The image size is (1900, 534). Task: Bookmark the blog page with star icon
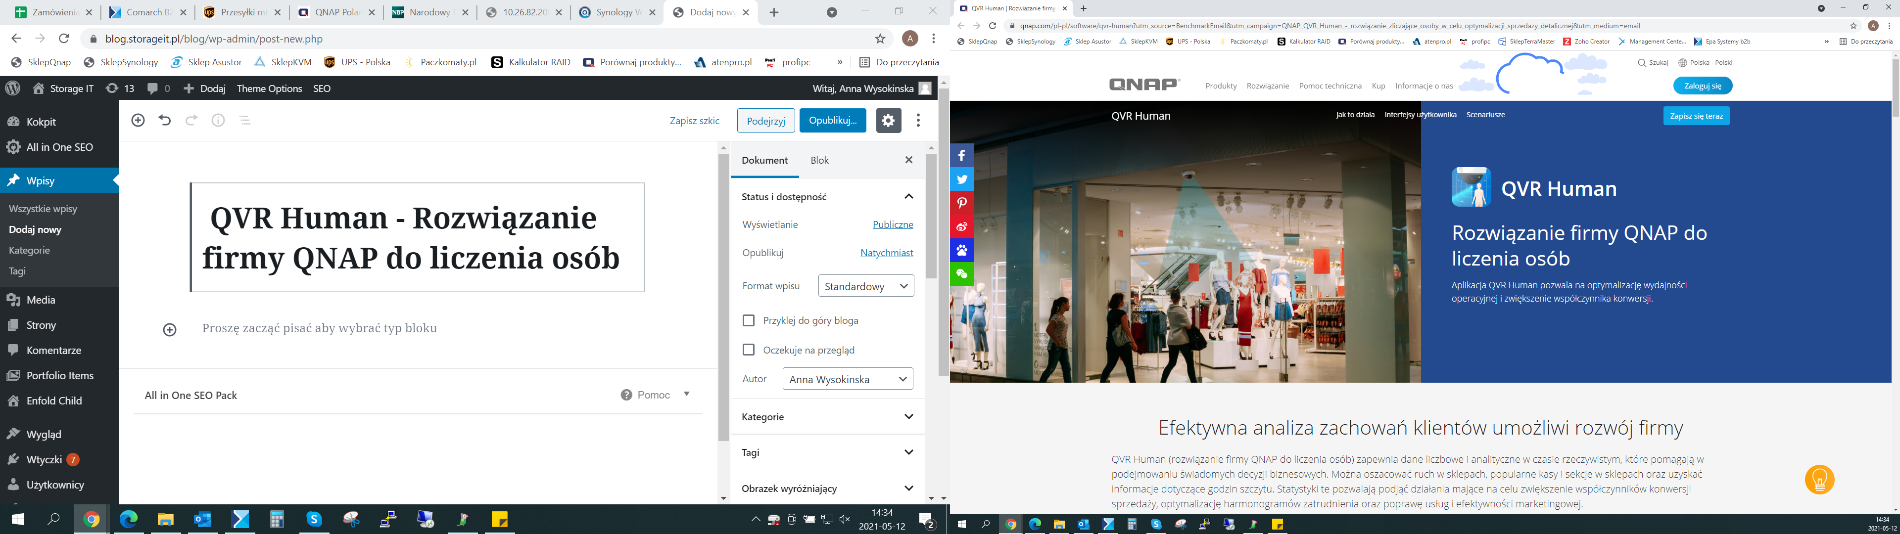[x=880, y=39]
